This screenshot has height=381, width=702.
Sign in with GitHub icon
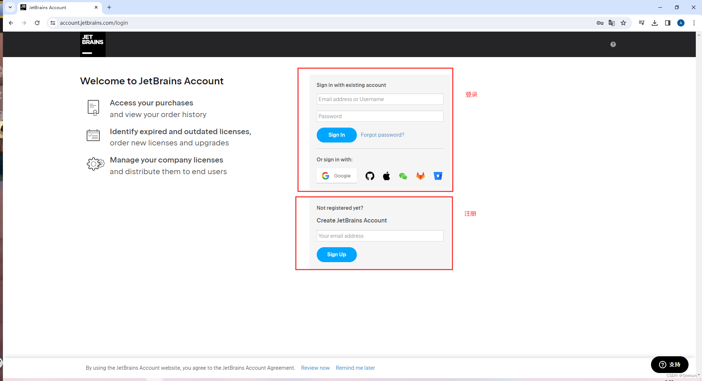[x=370, y=176]
